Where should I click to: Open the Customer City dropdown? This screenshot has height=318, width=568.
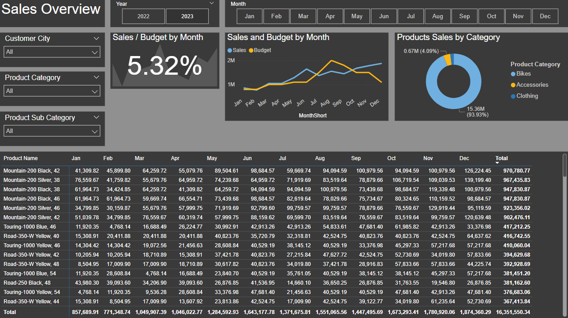[x=52, y=52]
